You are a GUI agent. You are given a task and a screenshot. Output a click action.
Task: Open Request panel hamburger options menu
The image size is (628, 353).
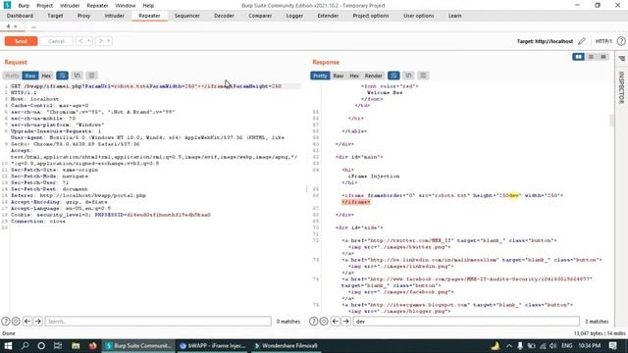(x=91, y=76)
